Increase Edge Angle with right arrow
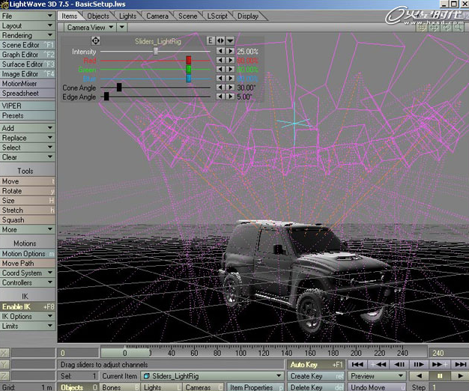The width and height of the screenshot is (469, 391). pyautogui.click(x=230, y=97)
